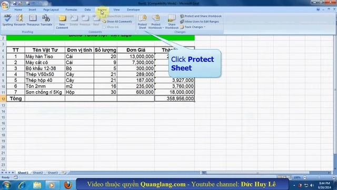The image size is (337, 190).
Task: Click the insert new worksheet icon
Action: pos(64,173)
